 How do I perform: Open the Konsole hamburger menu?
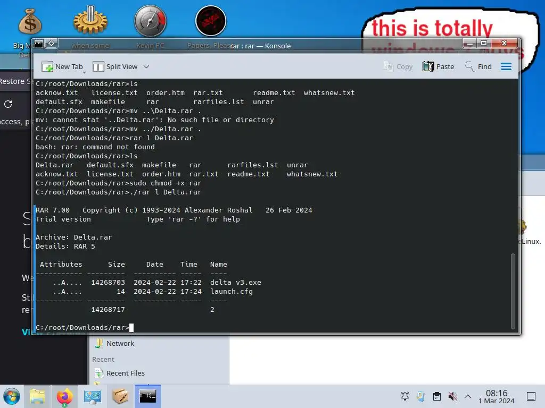506,66
